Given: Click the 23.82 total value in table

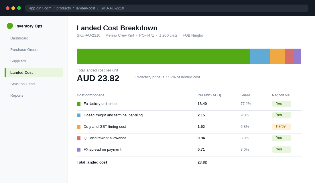Looking at the screenshot, I should pos(202,162).
